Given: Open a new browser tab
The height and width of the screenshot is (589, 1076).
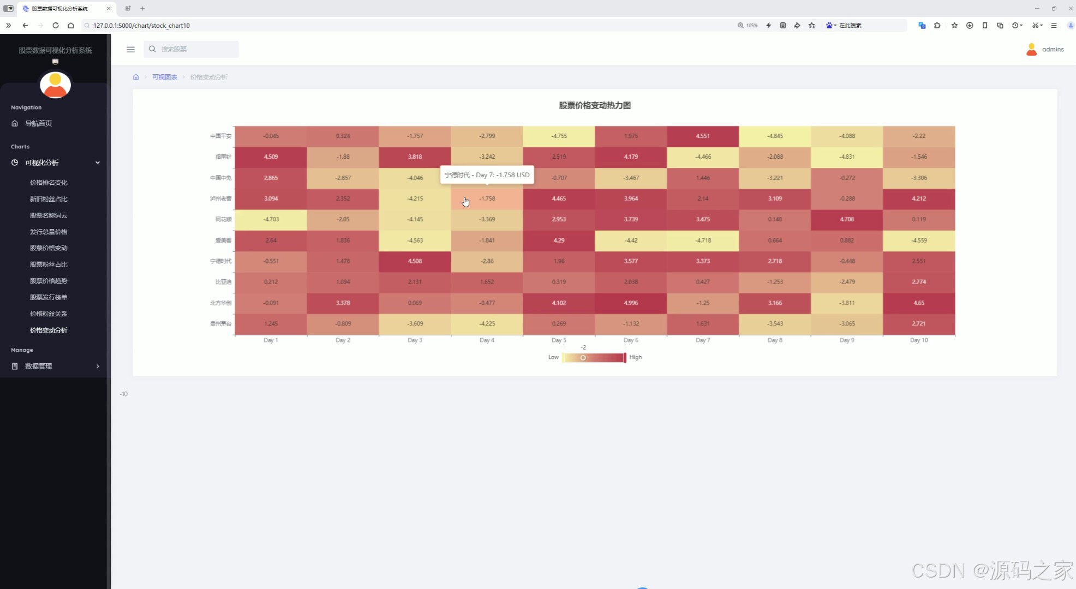Looking at the screenshot, I should tap(142, 8).
